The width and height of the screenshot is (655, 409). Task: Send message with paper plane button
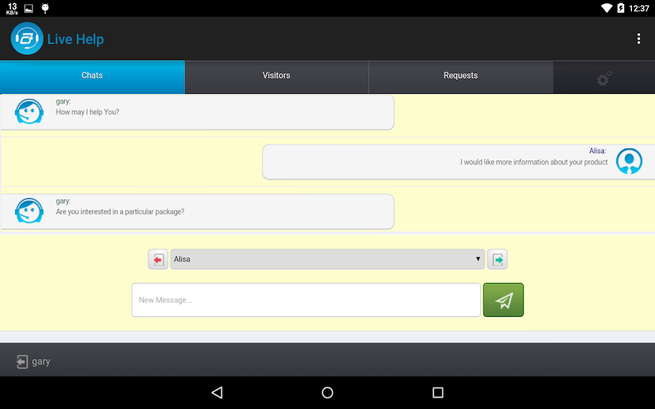503,300
